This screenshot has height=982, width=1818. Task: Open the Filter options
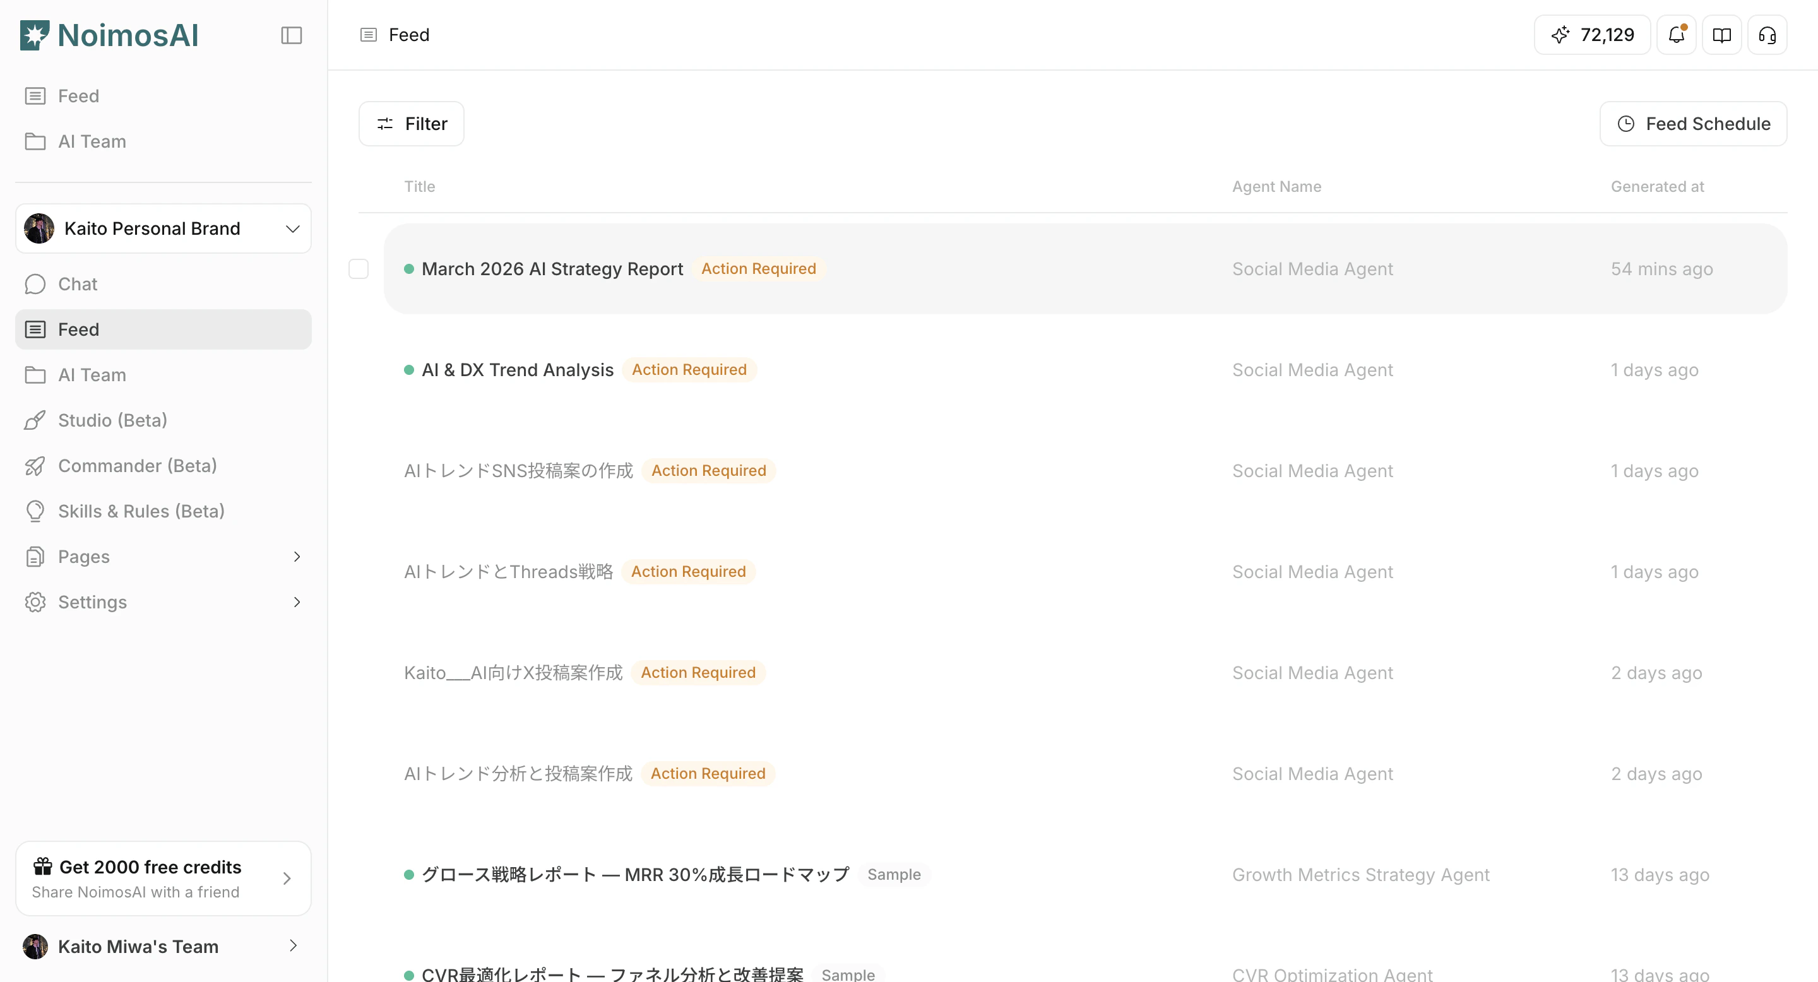click(411, 124)
